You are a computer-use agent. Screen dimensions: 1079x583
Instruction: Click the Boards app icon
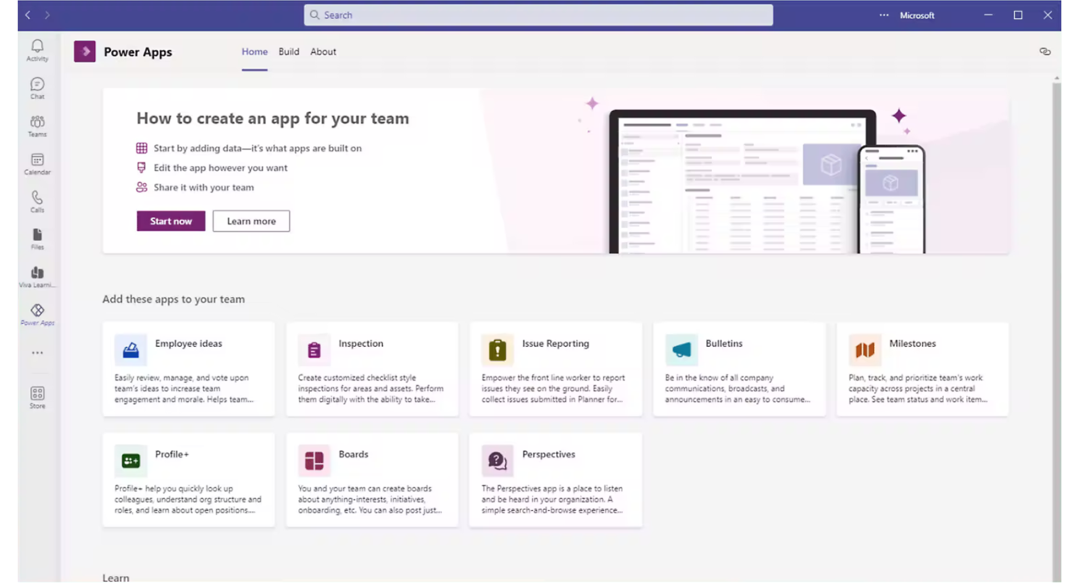coord(314,461)
